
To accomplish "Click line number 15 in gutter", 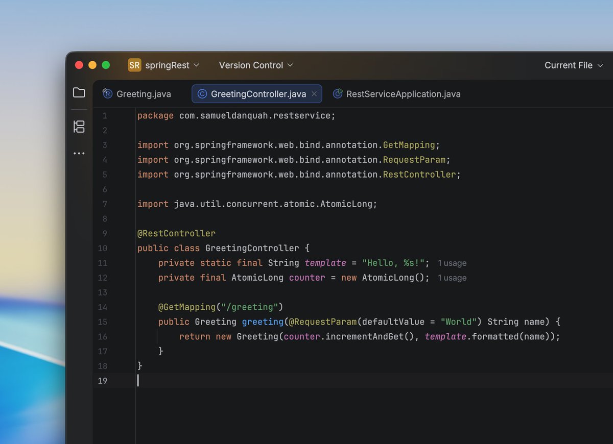I will point(102,322).
